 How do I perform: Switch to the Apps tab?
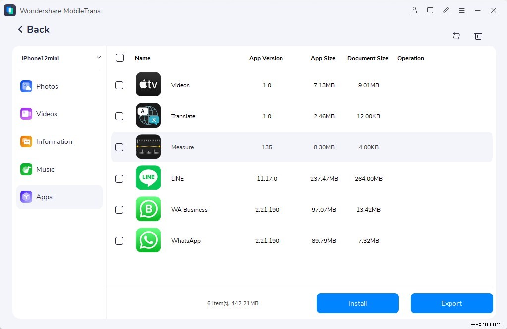[44, 197]
